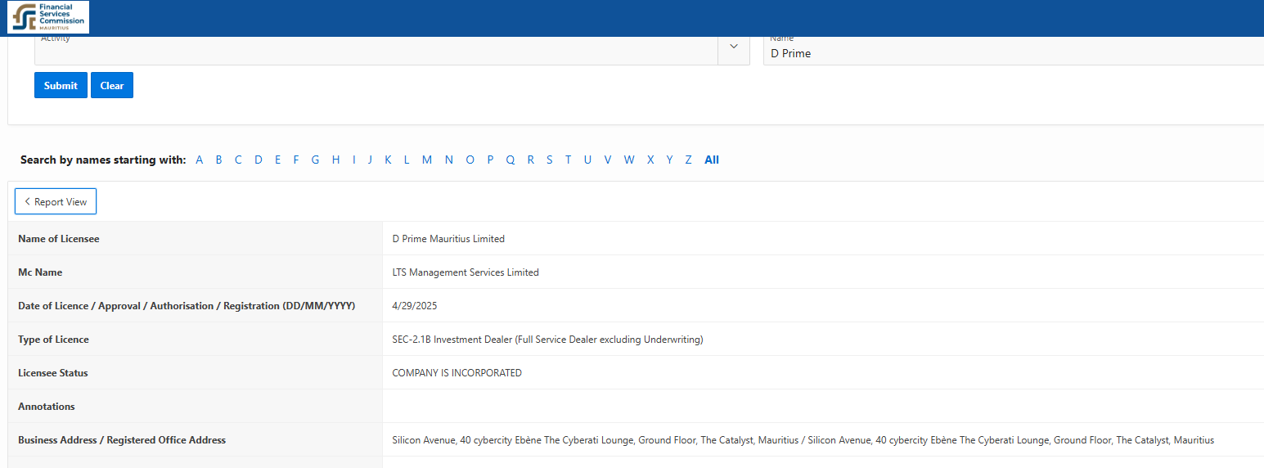Click the Name input field
The image size is (1264, 468).
pyautogui.click(x=1013, y=53)
